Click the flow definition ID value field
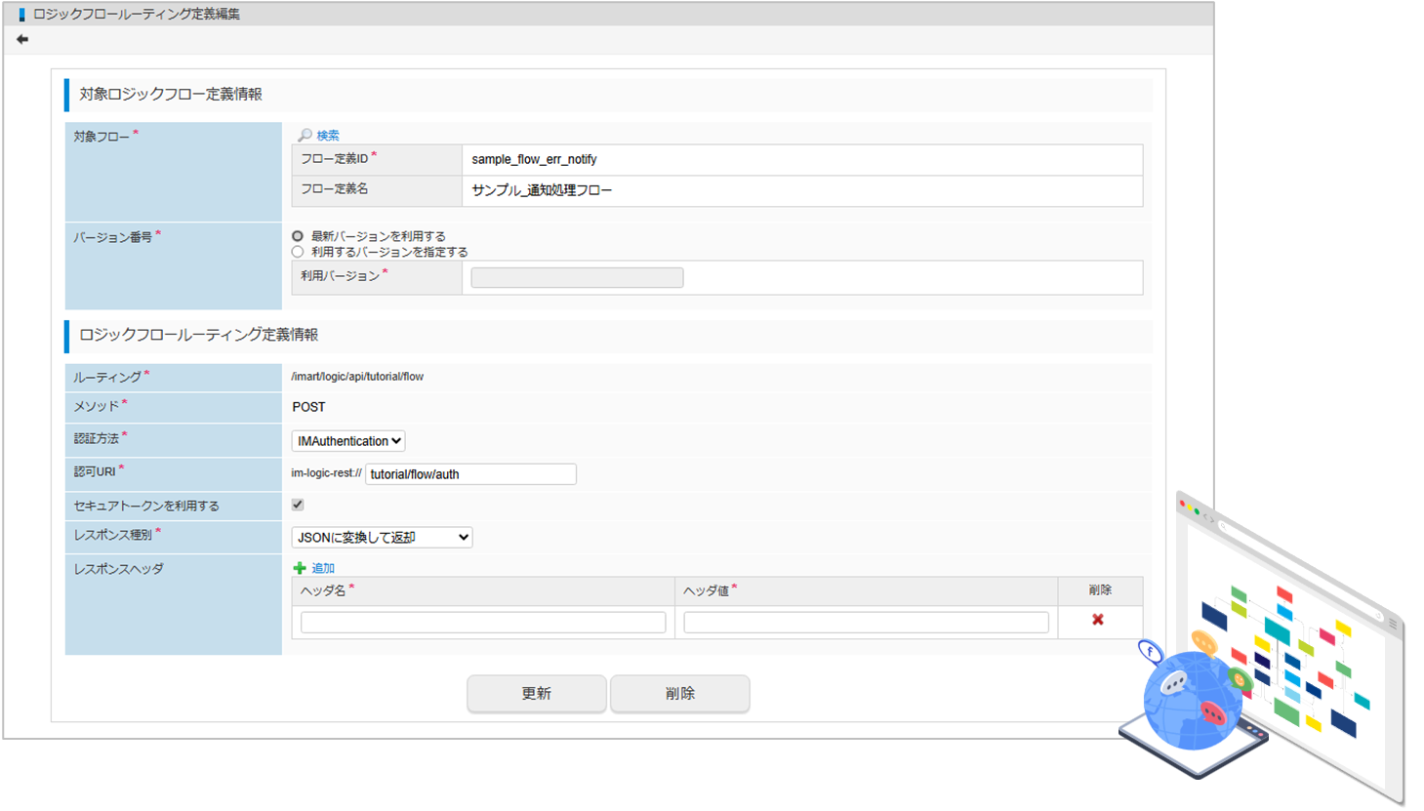The image size is (1424, 811). [x=800, y=160]
